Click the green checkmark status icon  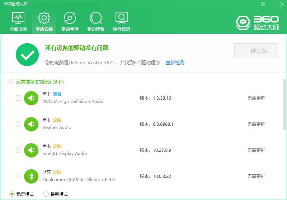click(27, 54)
